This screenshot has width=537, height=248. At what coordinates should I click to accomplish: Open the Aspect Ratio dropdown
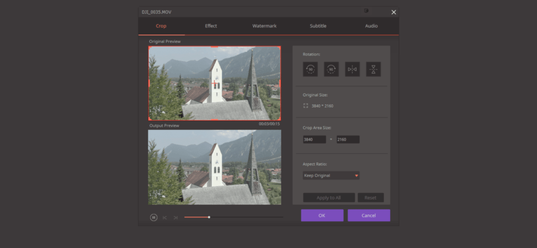331,176
